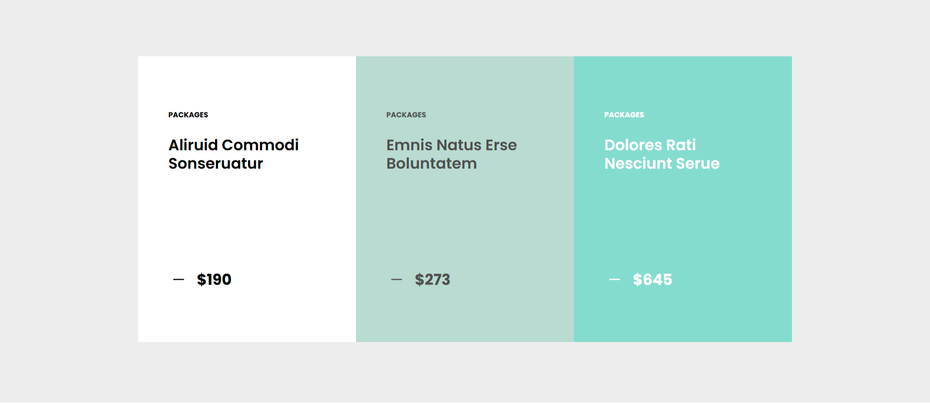Open the Emnis Natus Erse Boluntatem package title
Screen dimensions: 930x416
click(451, 154)
